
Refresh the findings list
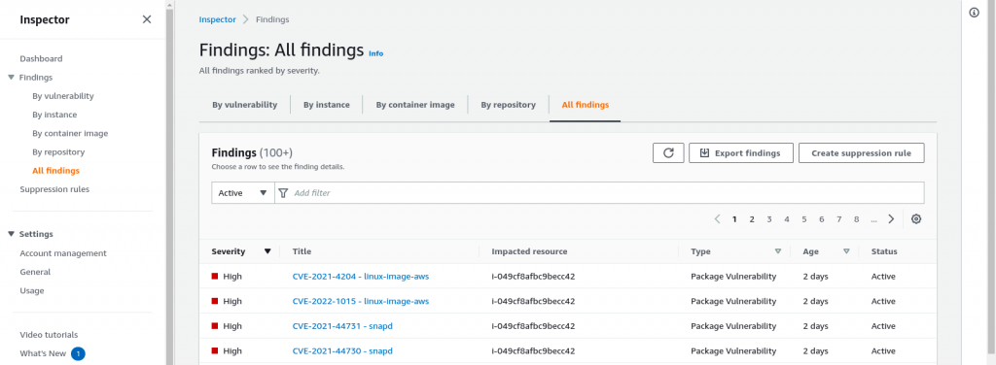668,152
